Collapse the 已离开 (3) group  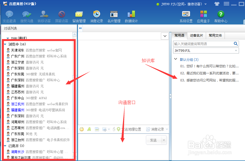point(5,146)
